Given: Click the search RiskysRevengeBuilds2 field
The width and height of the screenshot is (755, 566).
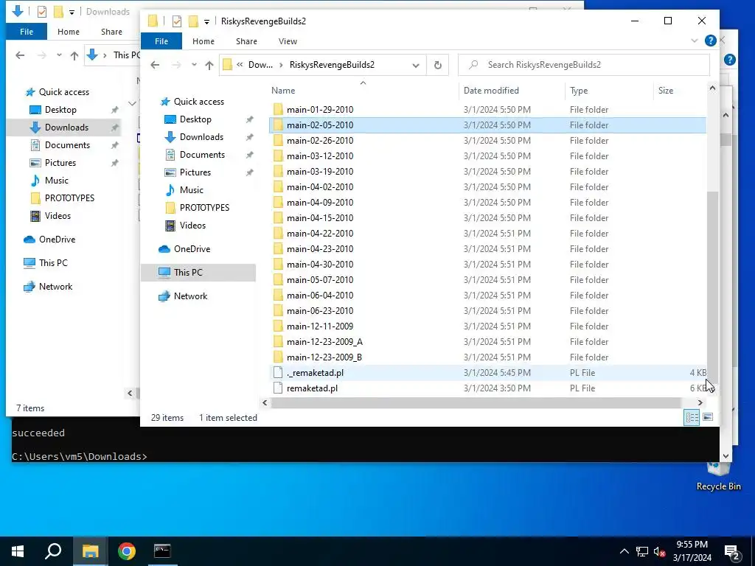Looking at the screenshot, I should point(584,65).
